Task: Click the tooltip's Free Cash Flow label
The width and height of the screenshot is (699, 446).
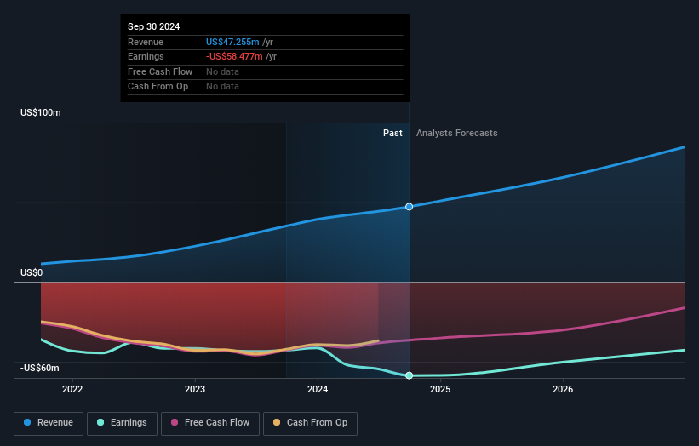Action: (x=160, y=71)
